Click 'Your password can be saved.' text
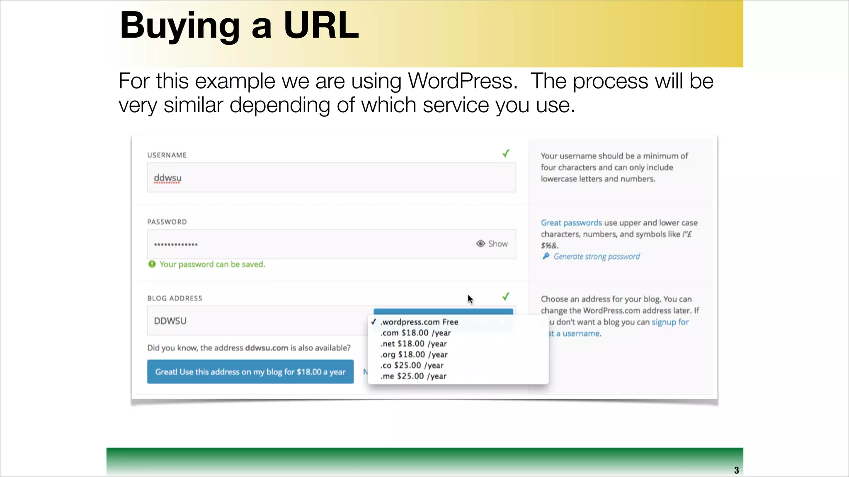 click(x=212, y=264)
